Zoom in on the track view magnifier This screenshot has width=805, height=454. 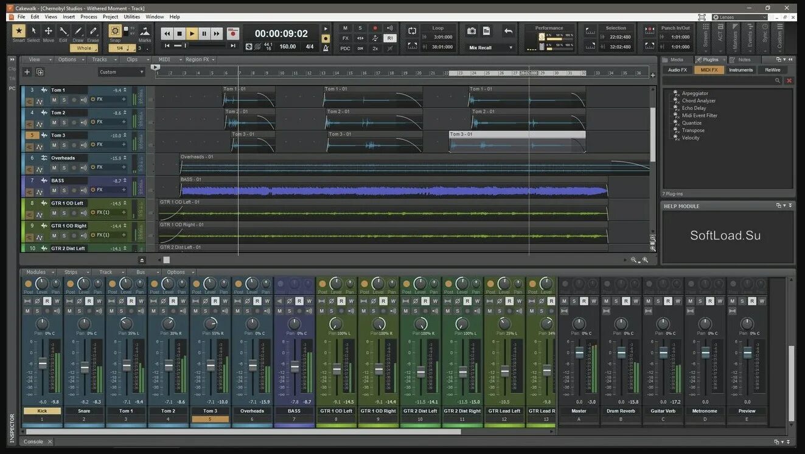click(645, 260)
